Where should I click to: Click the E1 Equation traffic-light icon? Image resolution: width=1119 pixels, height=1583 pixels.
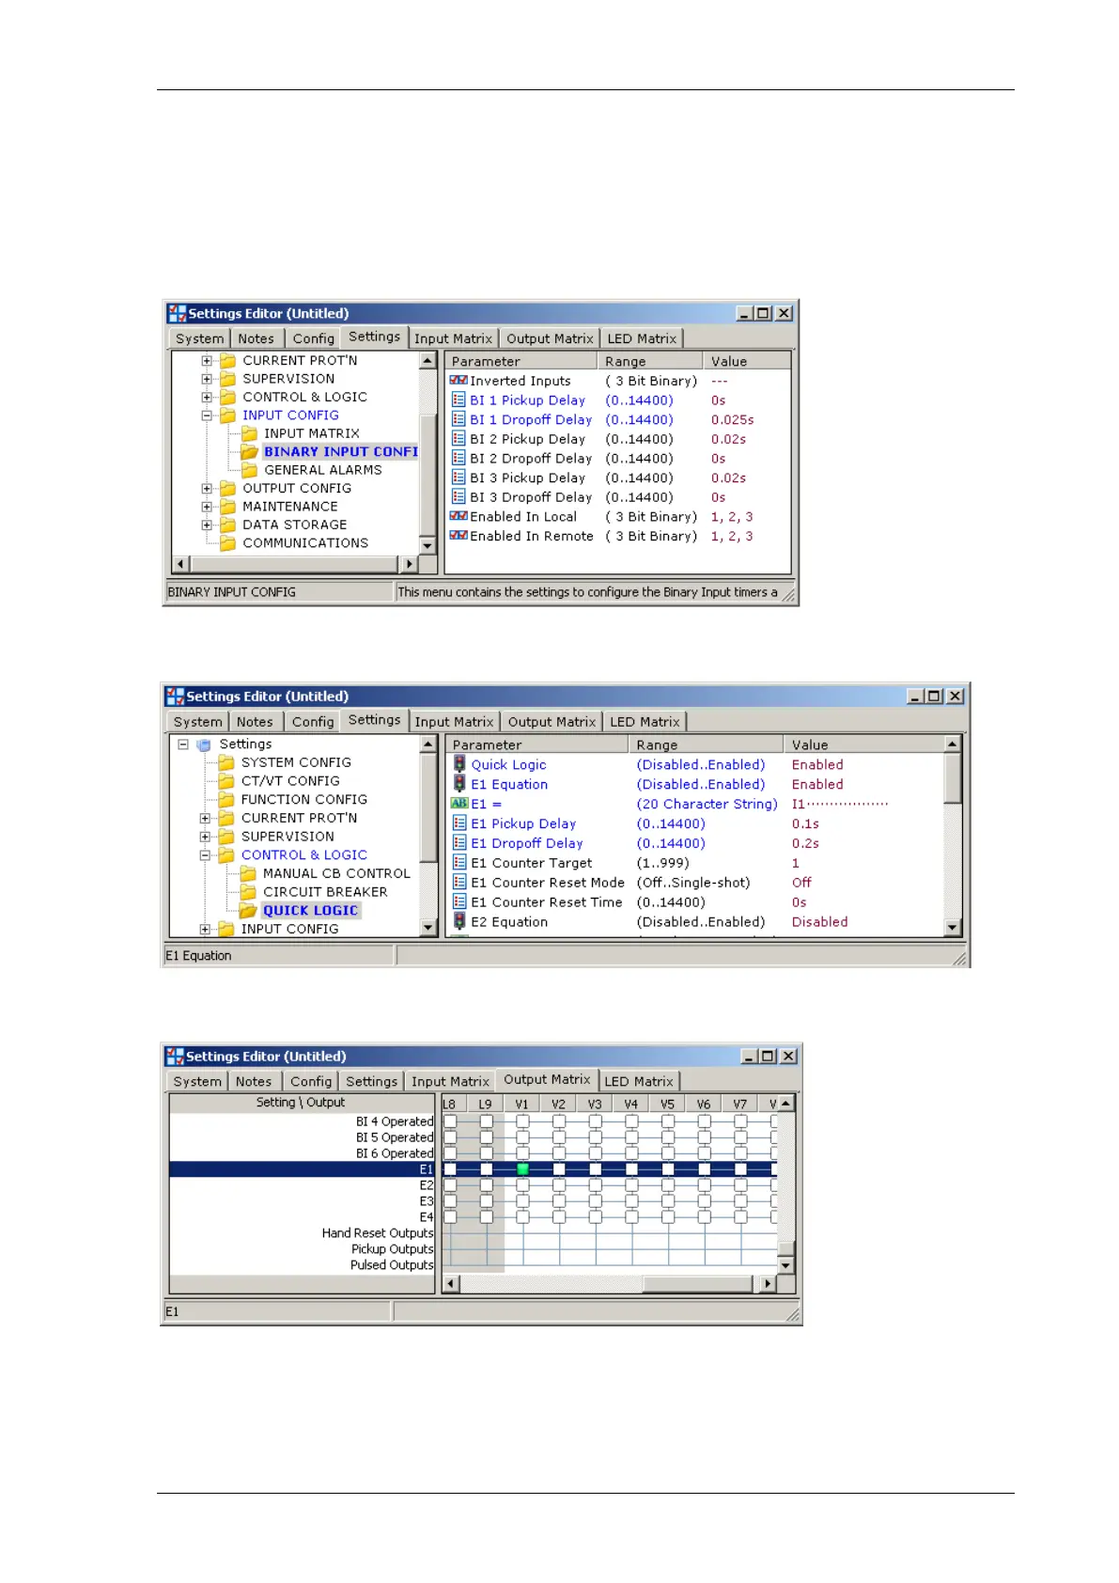(x=459, y=784)
